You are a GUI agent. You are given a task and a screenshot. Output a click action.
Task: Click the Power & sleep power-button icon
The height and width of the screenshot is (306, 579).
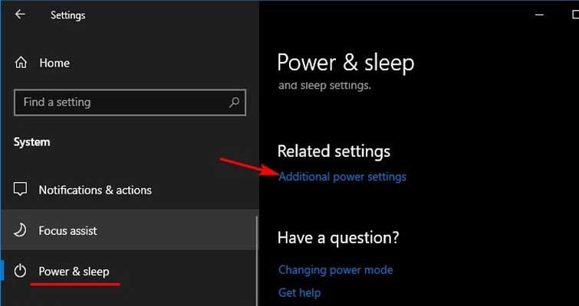point(20,272)
